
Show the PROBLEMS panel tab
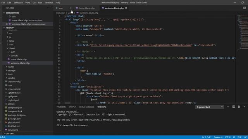pyautogui.click(x=61, y=107)
